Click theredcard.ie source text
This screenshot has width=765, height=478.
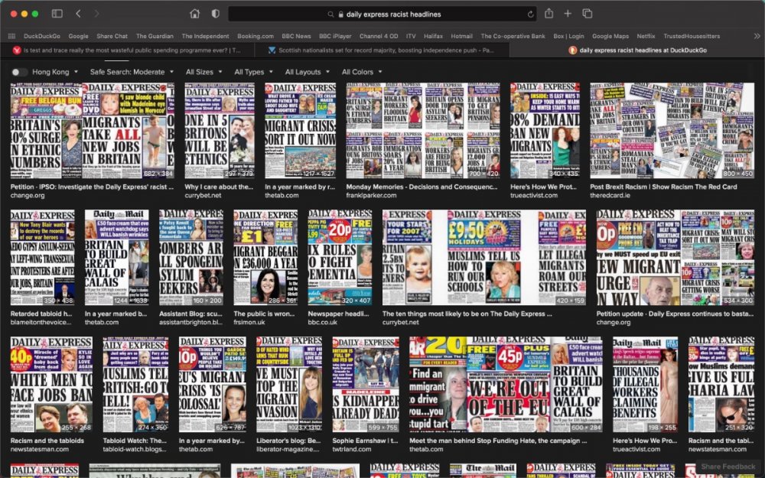610,196
